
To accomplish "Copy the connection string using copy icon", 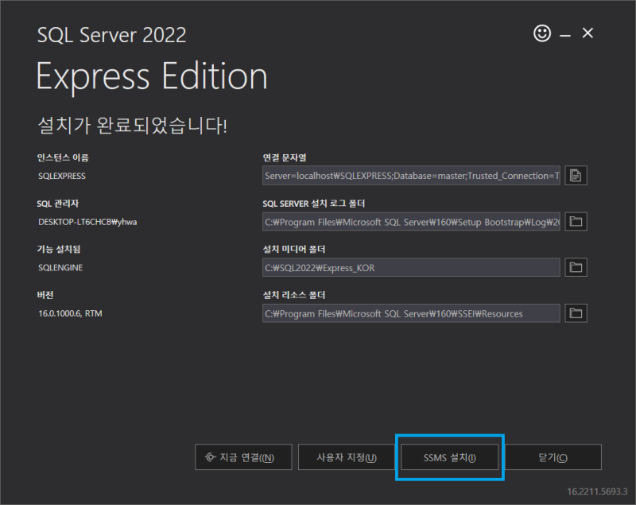I will (x=576, y=175).
